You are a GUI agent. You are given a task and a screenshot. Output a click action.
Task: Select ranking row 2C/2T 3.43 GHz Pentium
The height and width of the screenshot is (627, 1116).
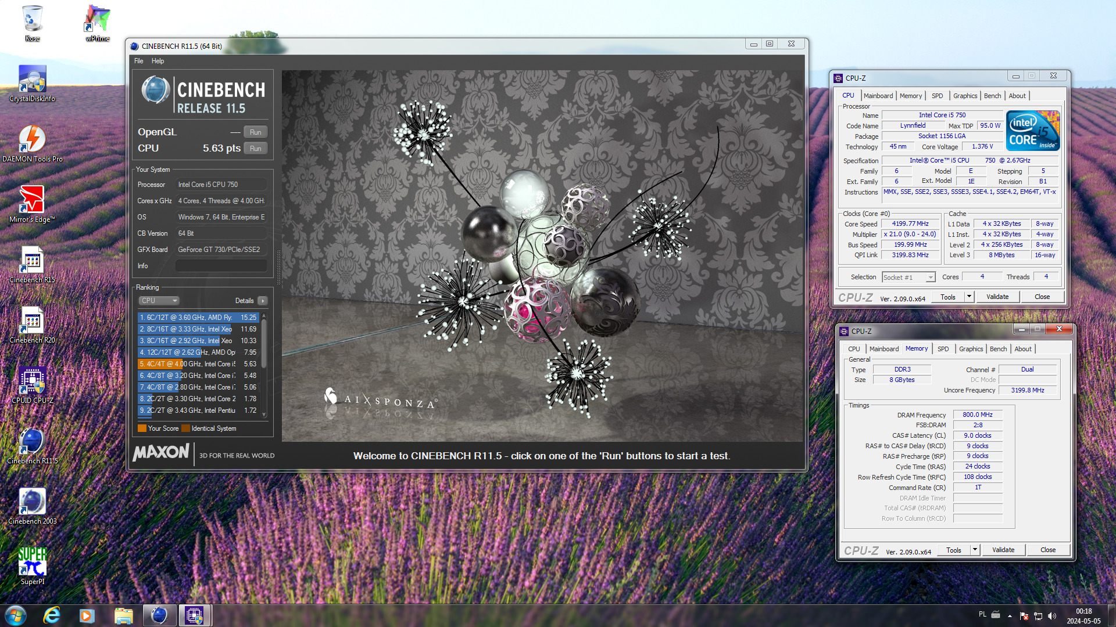coord(198,410)
